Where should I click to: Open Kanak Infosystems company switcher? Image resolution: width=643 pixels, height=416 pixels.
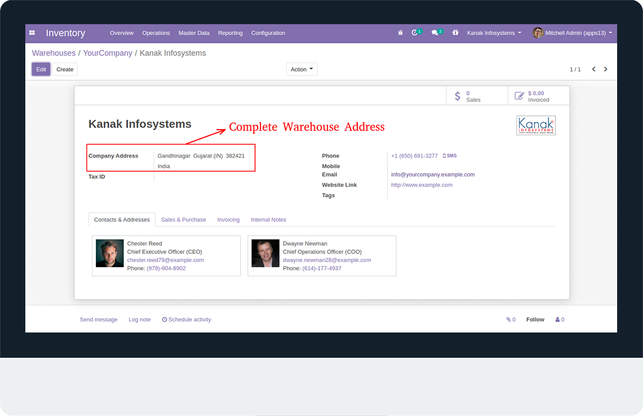[494, 33]
